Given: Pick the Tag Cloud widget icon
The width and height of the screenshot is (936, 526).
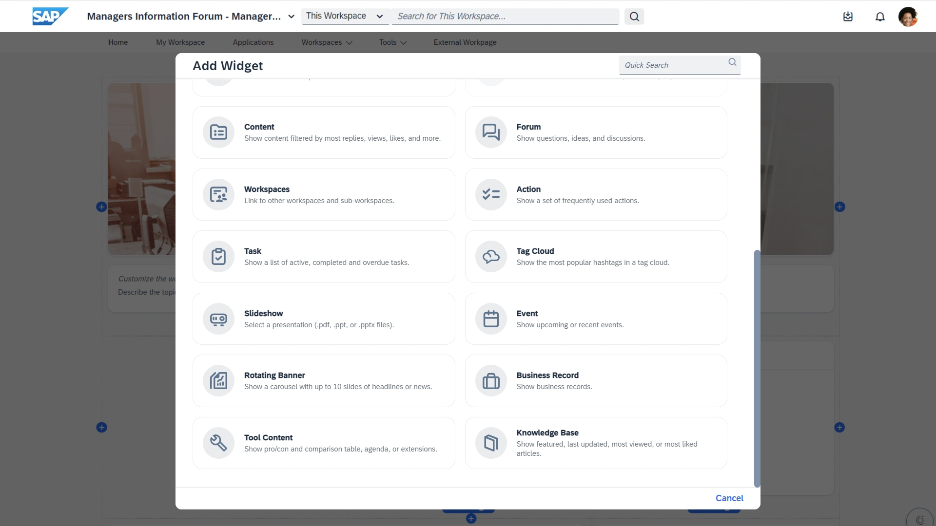Looking at the screenshot, I should [491, 257].
